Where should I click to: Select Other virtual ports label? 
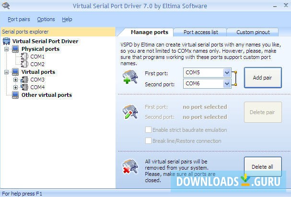47,95
